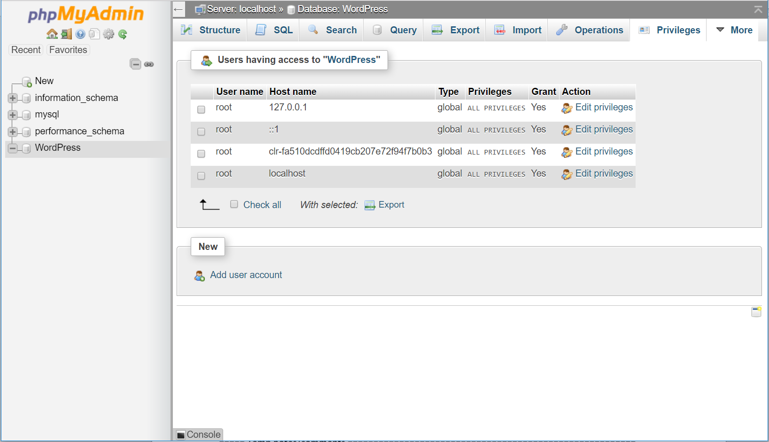Click the performance_schema database icon
769x442 pixels.
(26, 132)
